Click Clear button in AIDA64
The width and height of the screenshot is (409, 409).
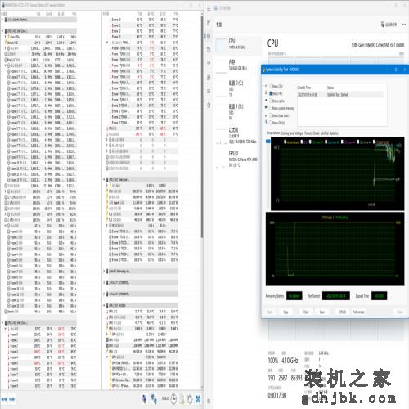pos(306,312)
